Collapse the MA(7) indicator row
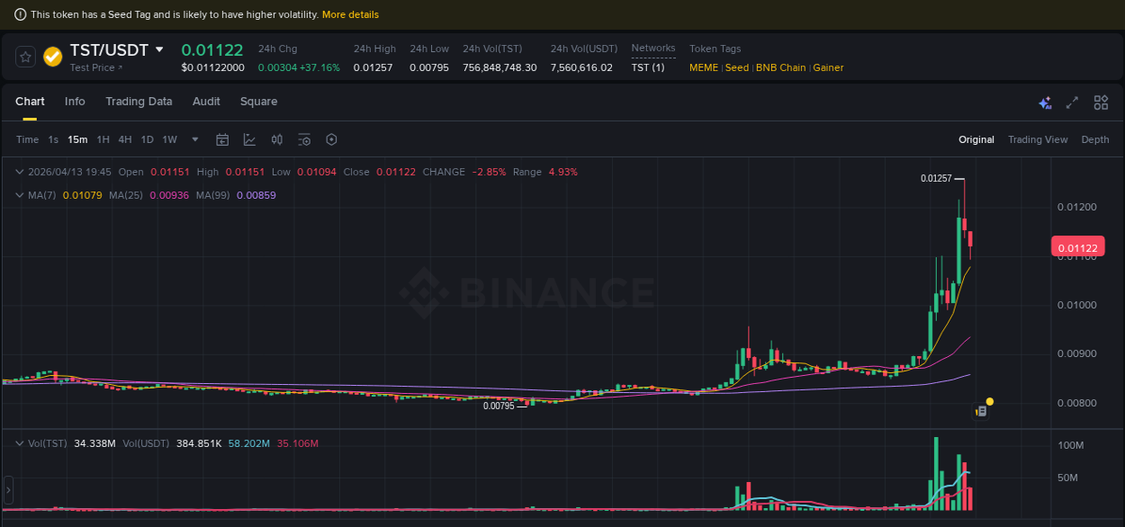Viewport: 1125px width, 527px height. [18, 195]
